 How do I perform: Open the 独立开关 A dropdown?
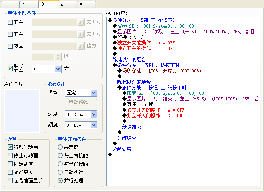[46, 69]
